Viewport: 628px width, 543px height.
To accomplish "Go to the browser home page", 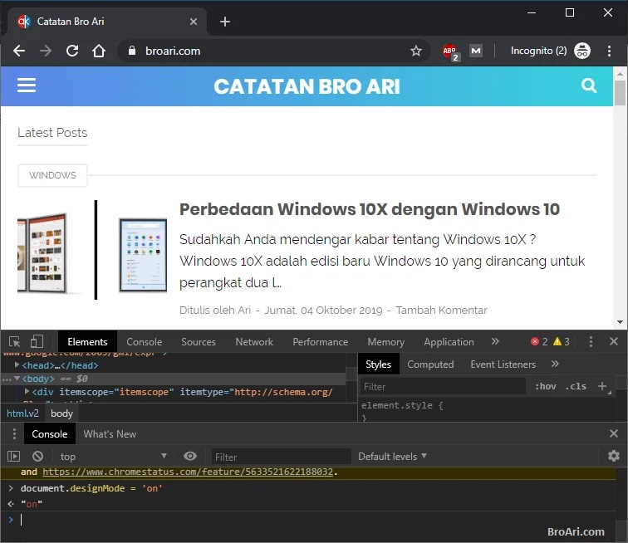I will (99, 51).
